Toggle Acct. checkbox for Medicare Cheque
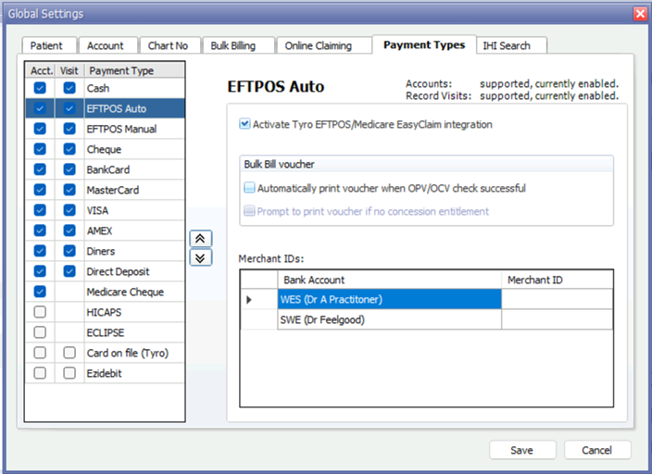 point(40,292)
